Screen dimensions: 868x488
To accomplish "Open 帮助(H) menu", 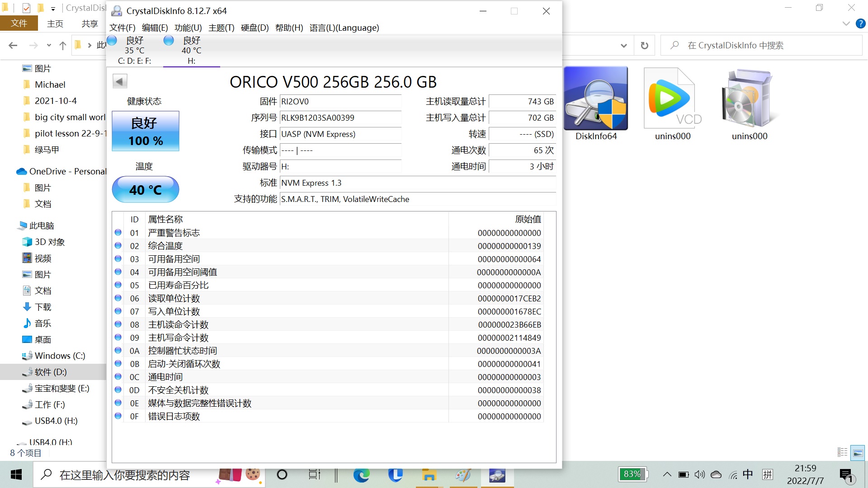I will tap(289, 28).
